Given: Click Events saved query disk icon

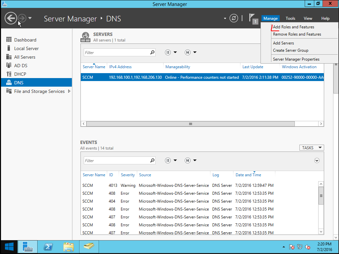Looking at the screenshot, I should (x=187, y=160).
